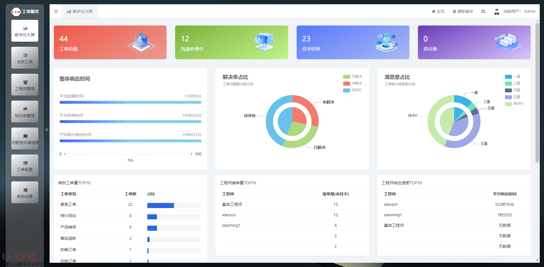Screen dimensions: 544x267
Task: Click xiaosun's 522时16分 response time
Action: tap(505, 204)
